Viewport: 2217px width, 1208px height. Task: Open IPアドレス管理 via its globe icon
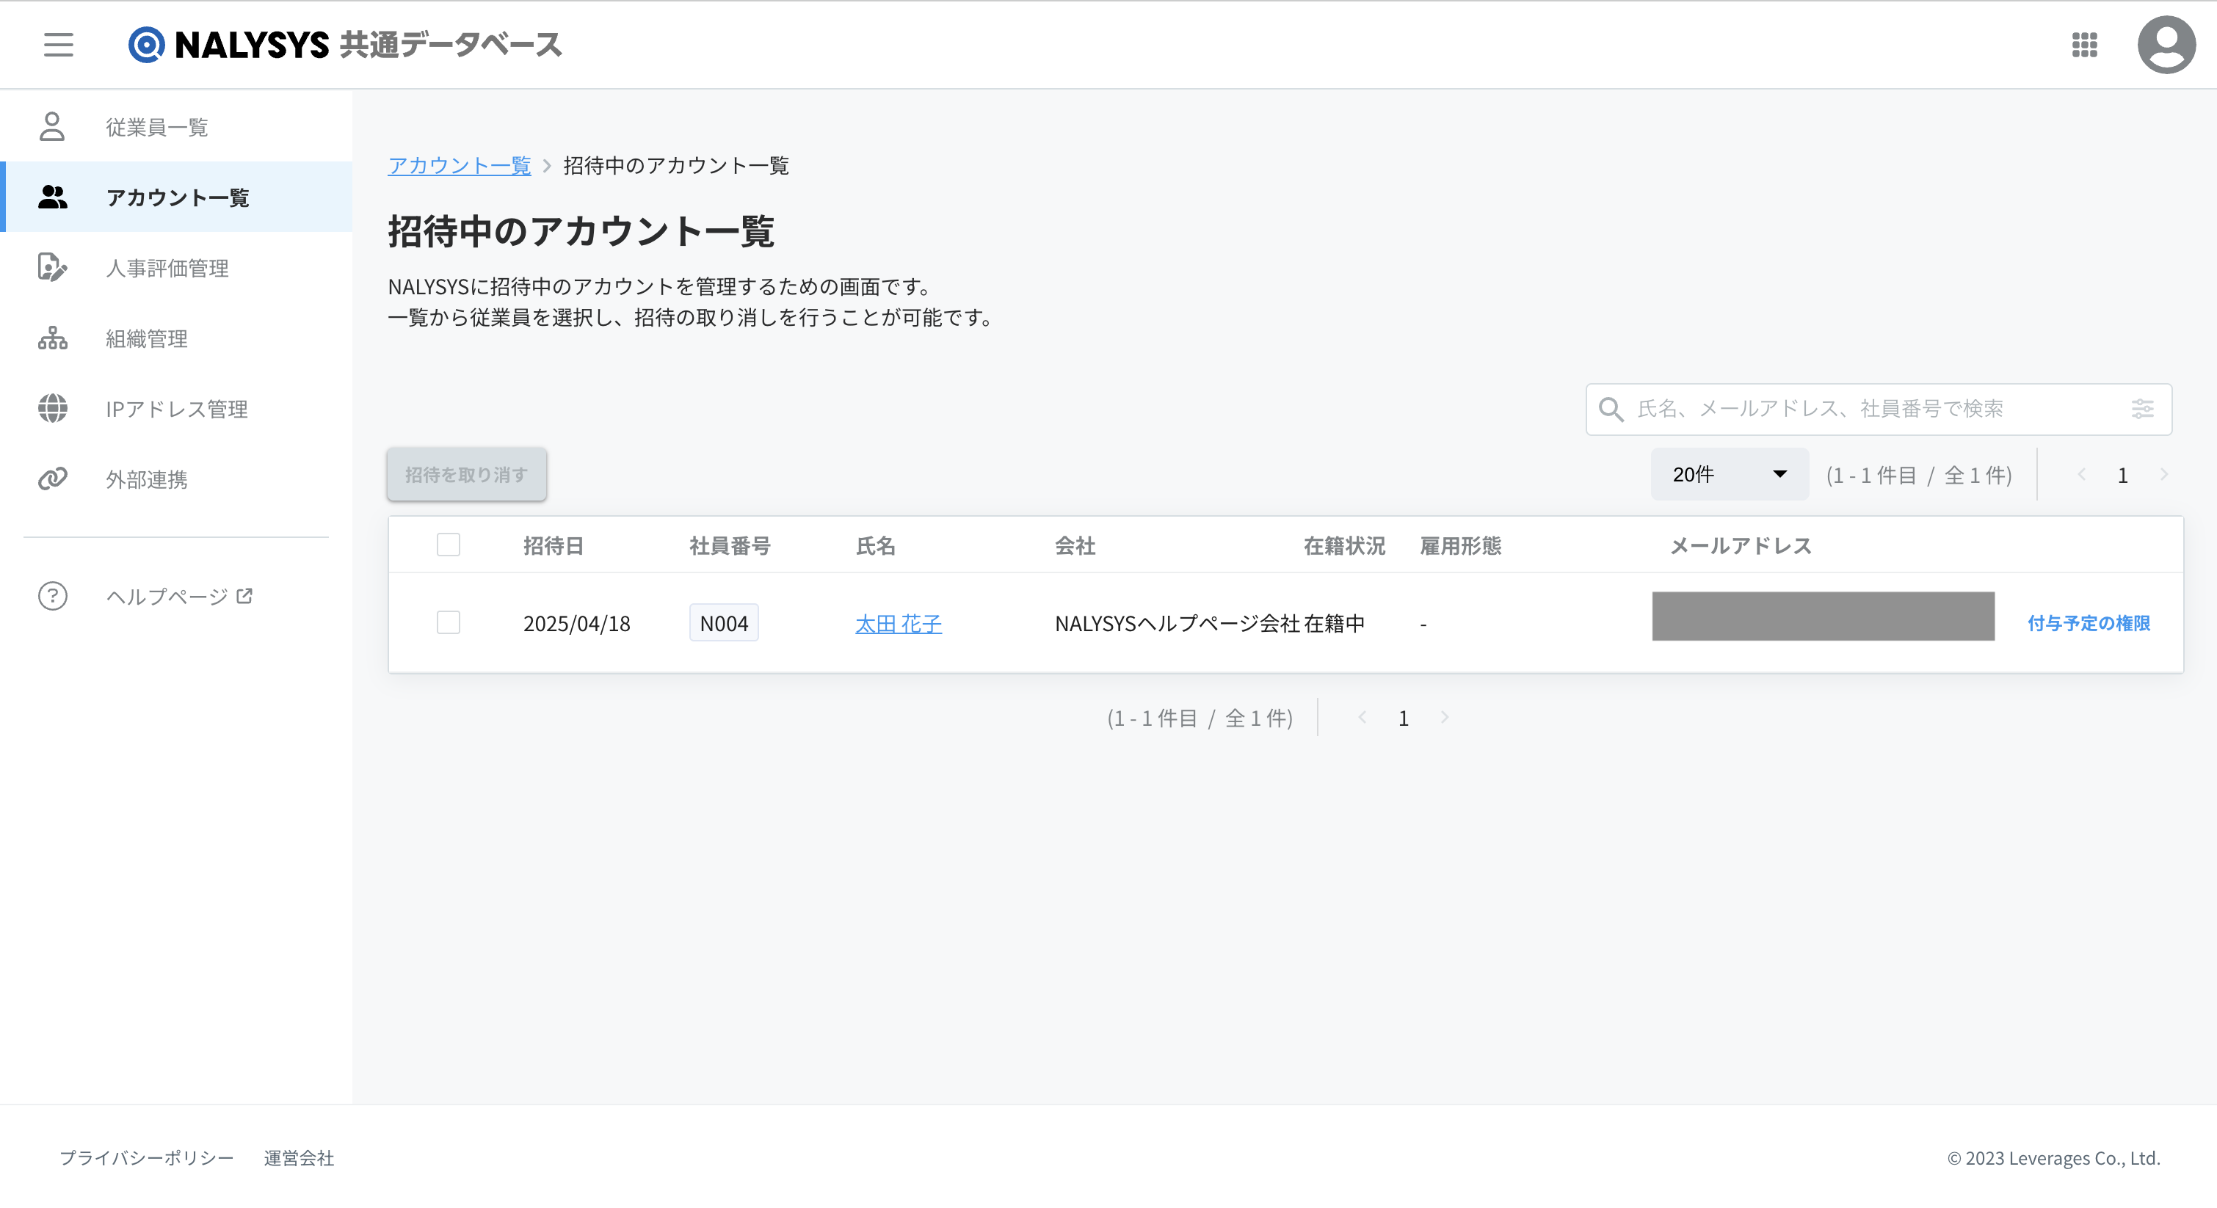coord(53,409)
